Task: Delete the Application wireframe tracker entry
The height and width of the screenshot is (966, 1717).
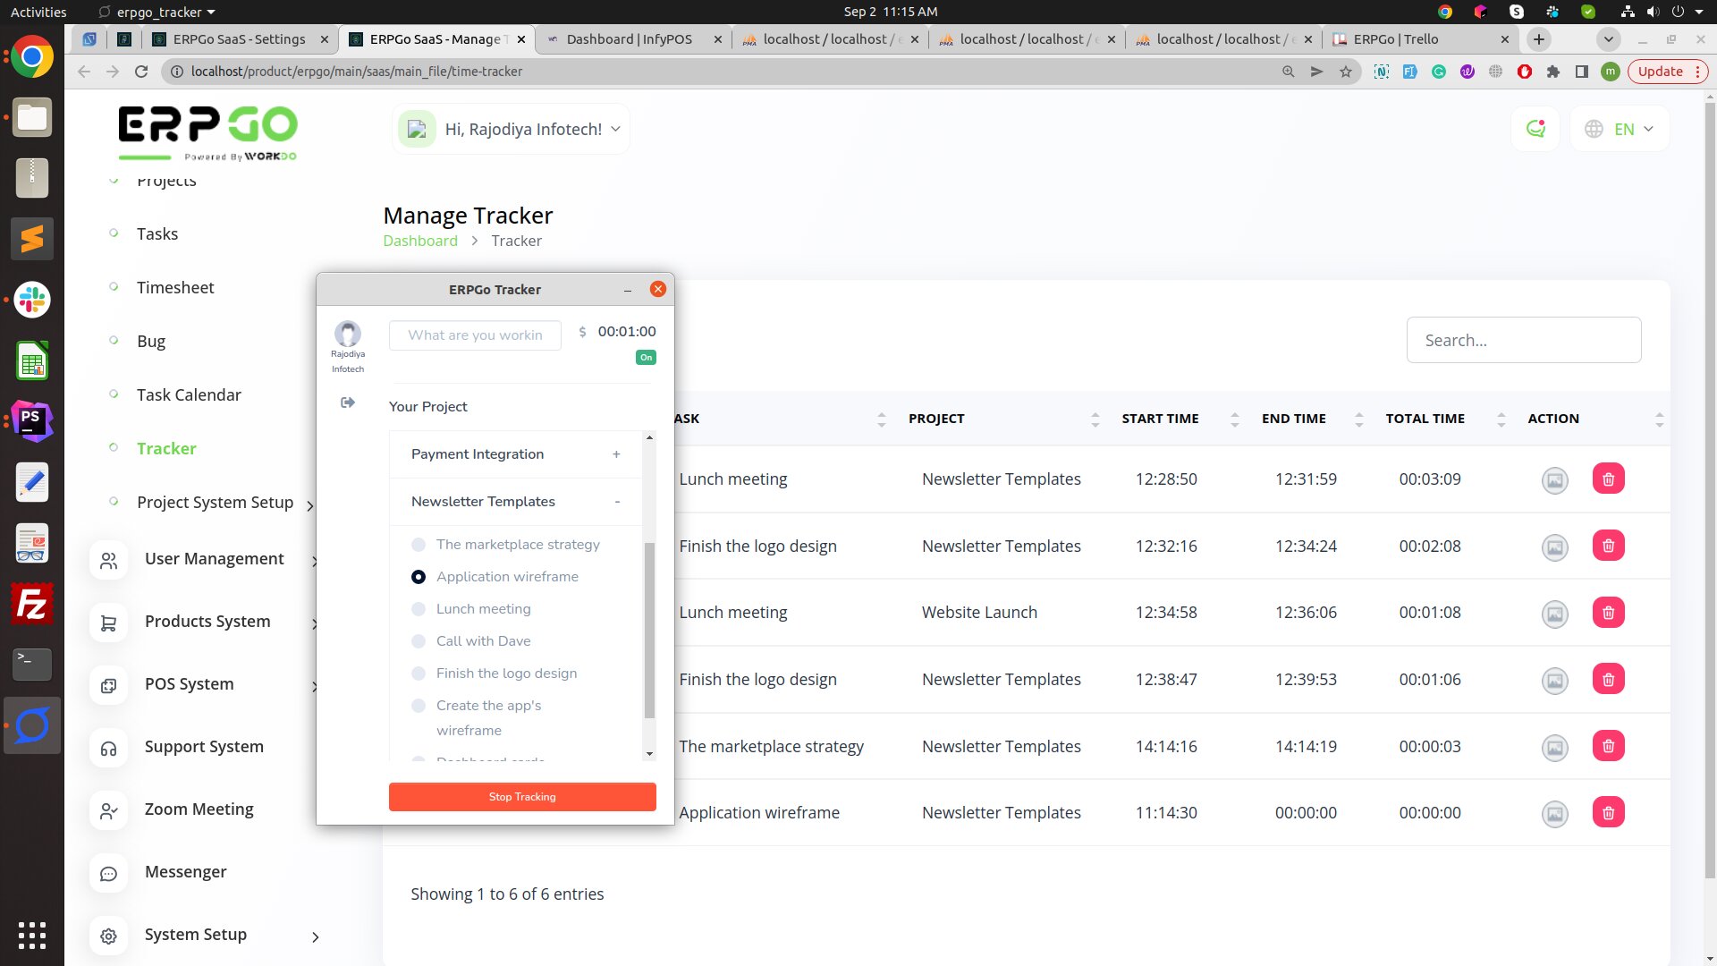Action: (1608, 813)
